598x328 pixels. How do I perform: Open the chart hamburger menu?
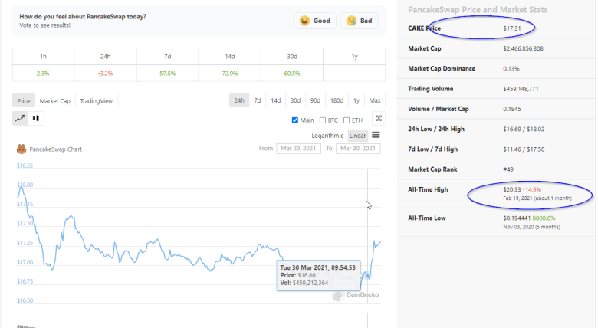coord(376,135)
